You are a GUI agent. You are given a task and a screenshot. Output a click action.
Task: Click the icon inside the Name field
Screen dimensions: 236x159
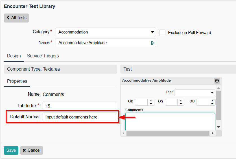coord(152,43)
